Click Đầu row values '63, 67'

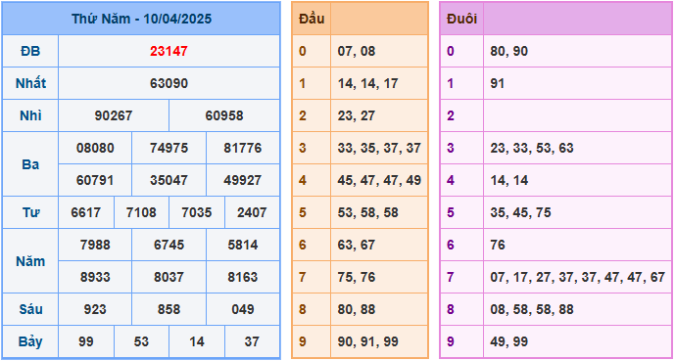pyautogui.click(x=357, y=245)
